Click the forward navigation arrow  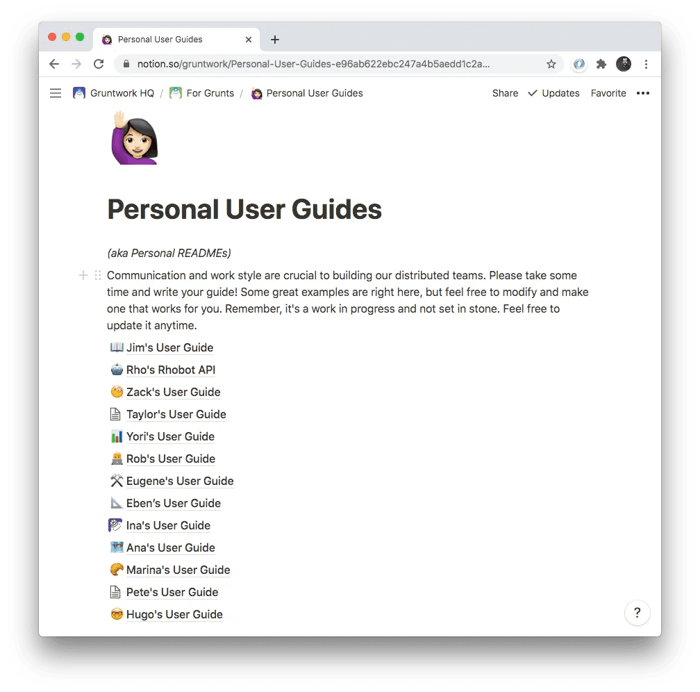[76, 64]
